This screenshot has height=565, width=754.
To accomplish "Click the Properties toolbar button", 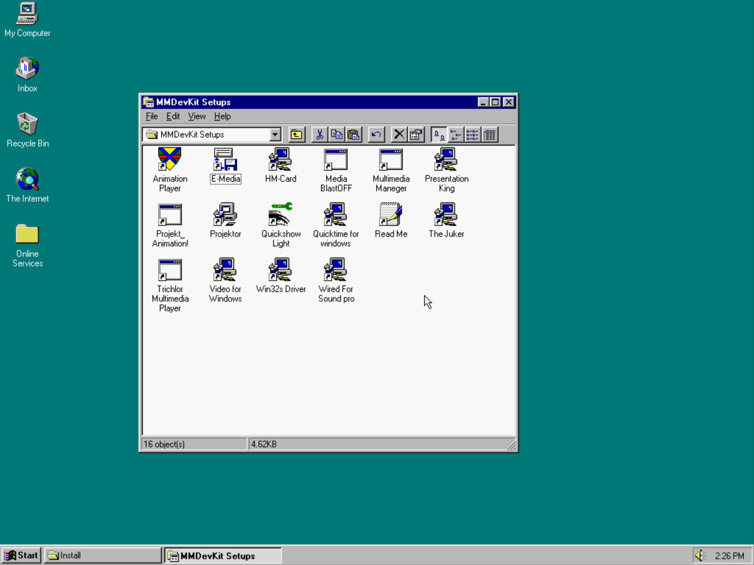I will 416,134.
